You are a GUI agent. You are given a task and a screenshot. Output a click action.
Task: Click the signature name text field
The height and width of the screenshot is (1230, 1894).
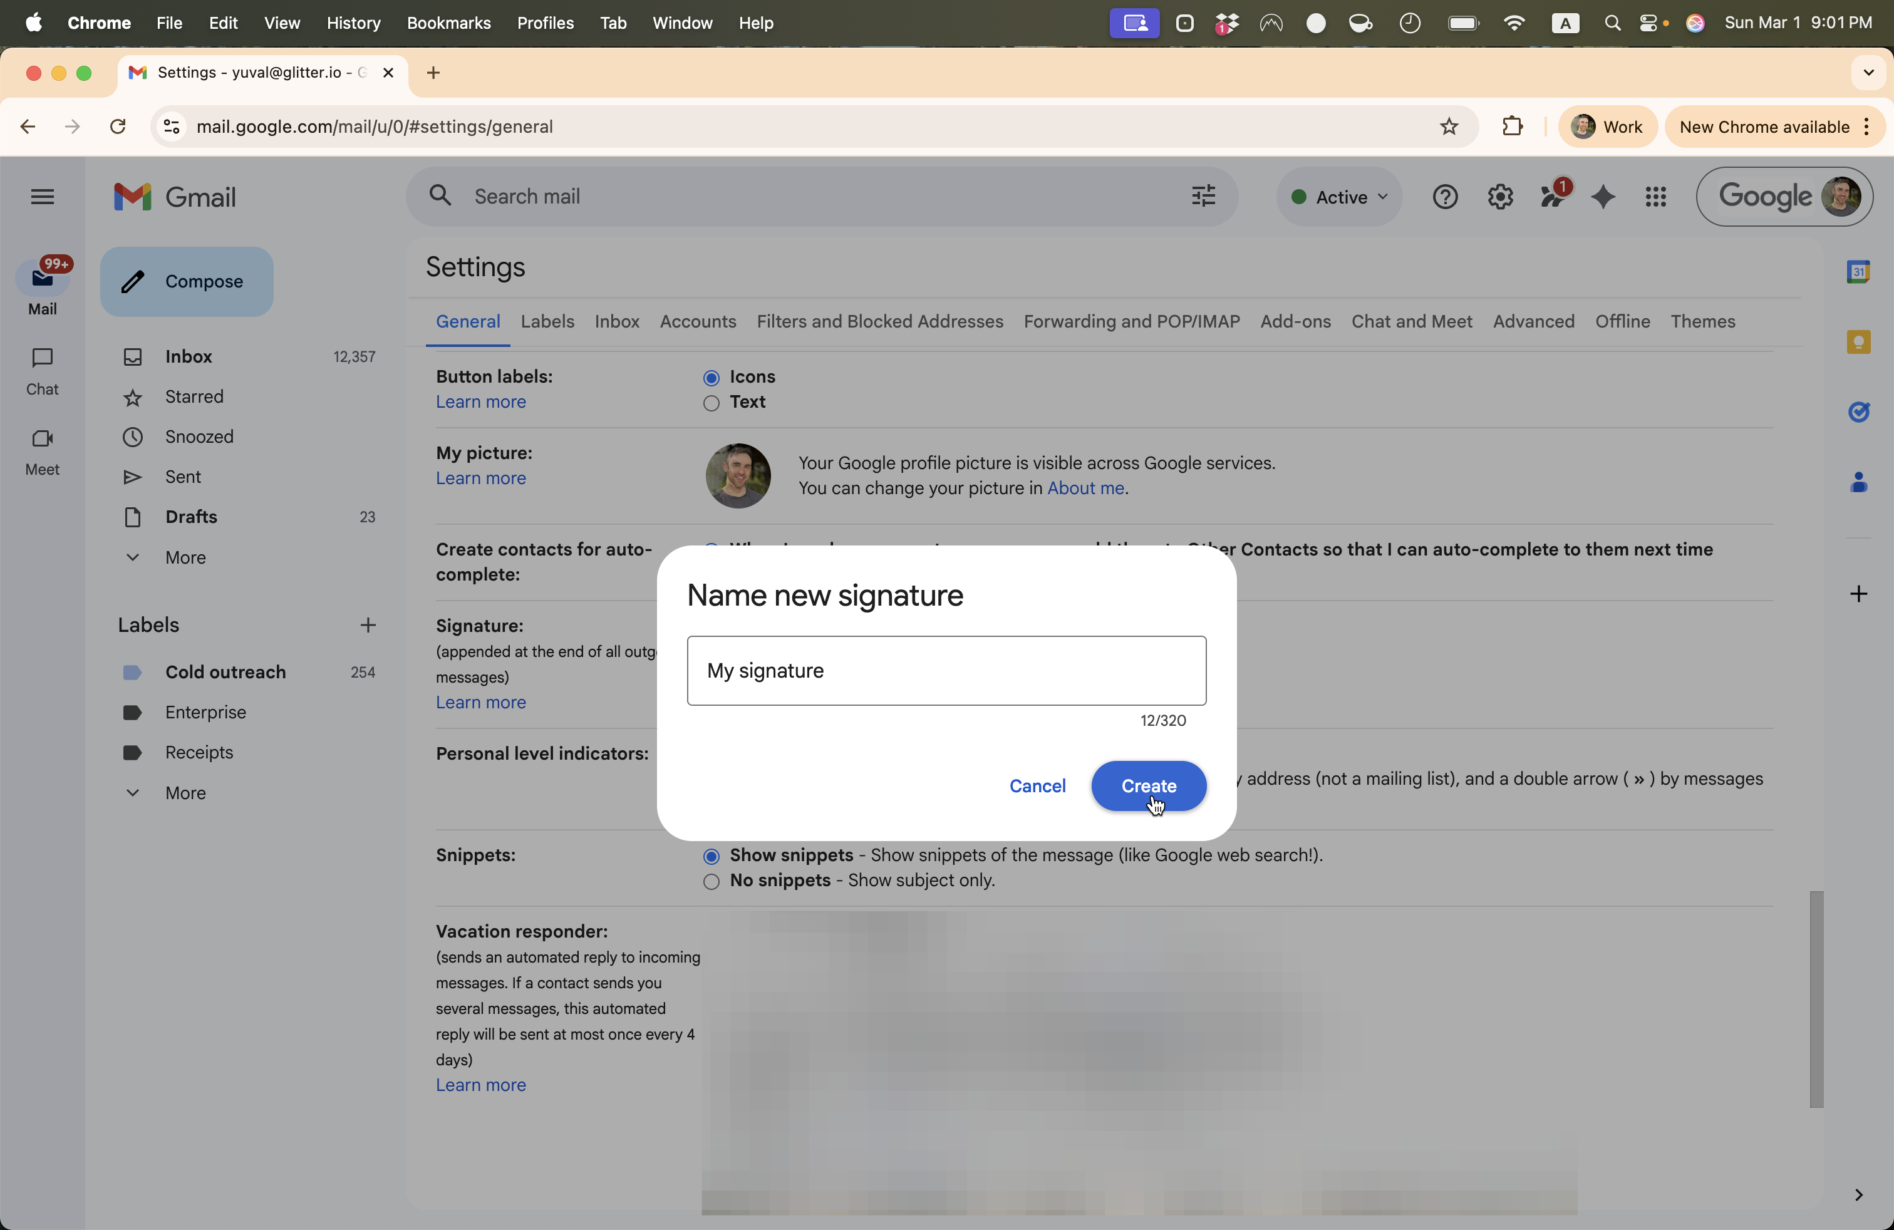click(x=945, y=670)
